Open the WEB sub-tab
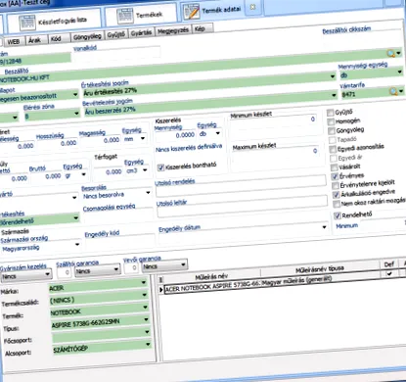406x382 pixels. [14, 41]
